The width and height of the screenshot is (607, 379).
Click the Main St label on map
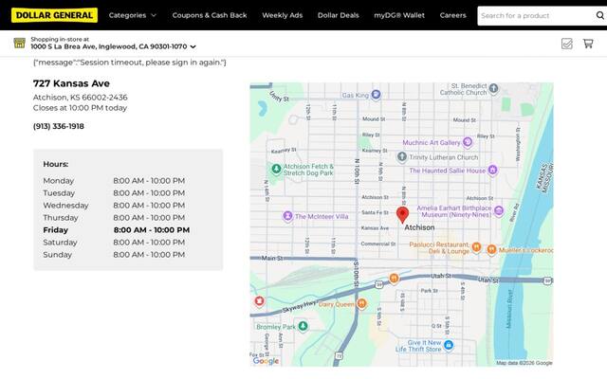[x=272, y=258]
